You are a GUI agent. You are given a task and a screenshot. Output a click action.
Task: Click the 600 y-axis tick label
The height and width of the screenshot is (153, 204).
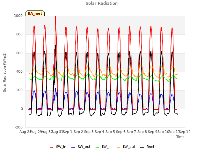point(19,53)
